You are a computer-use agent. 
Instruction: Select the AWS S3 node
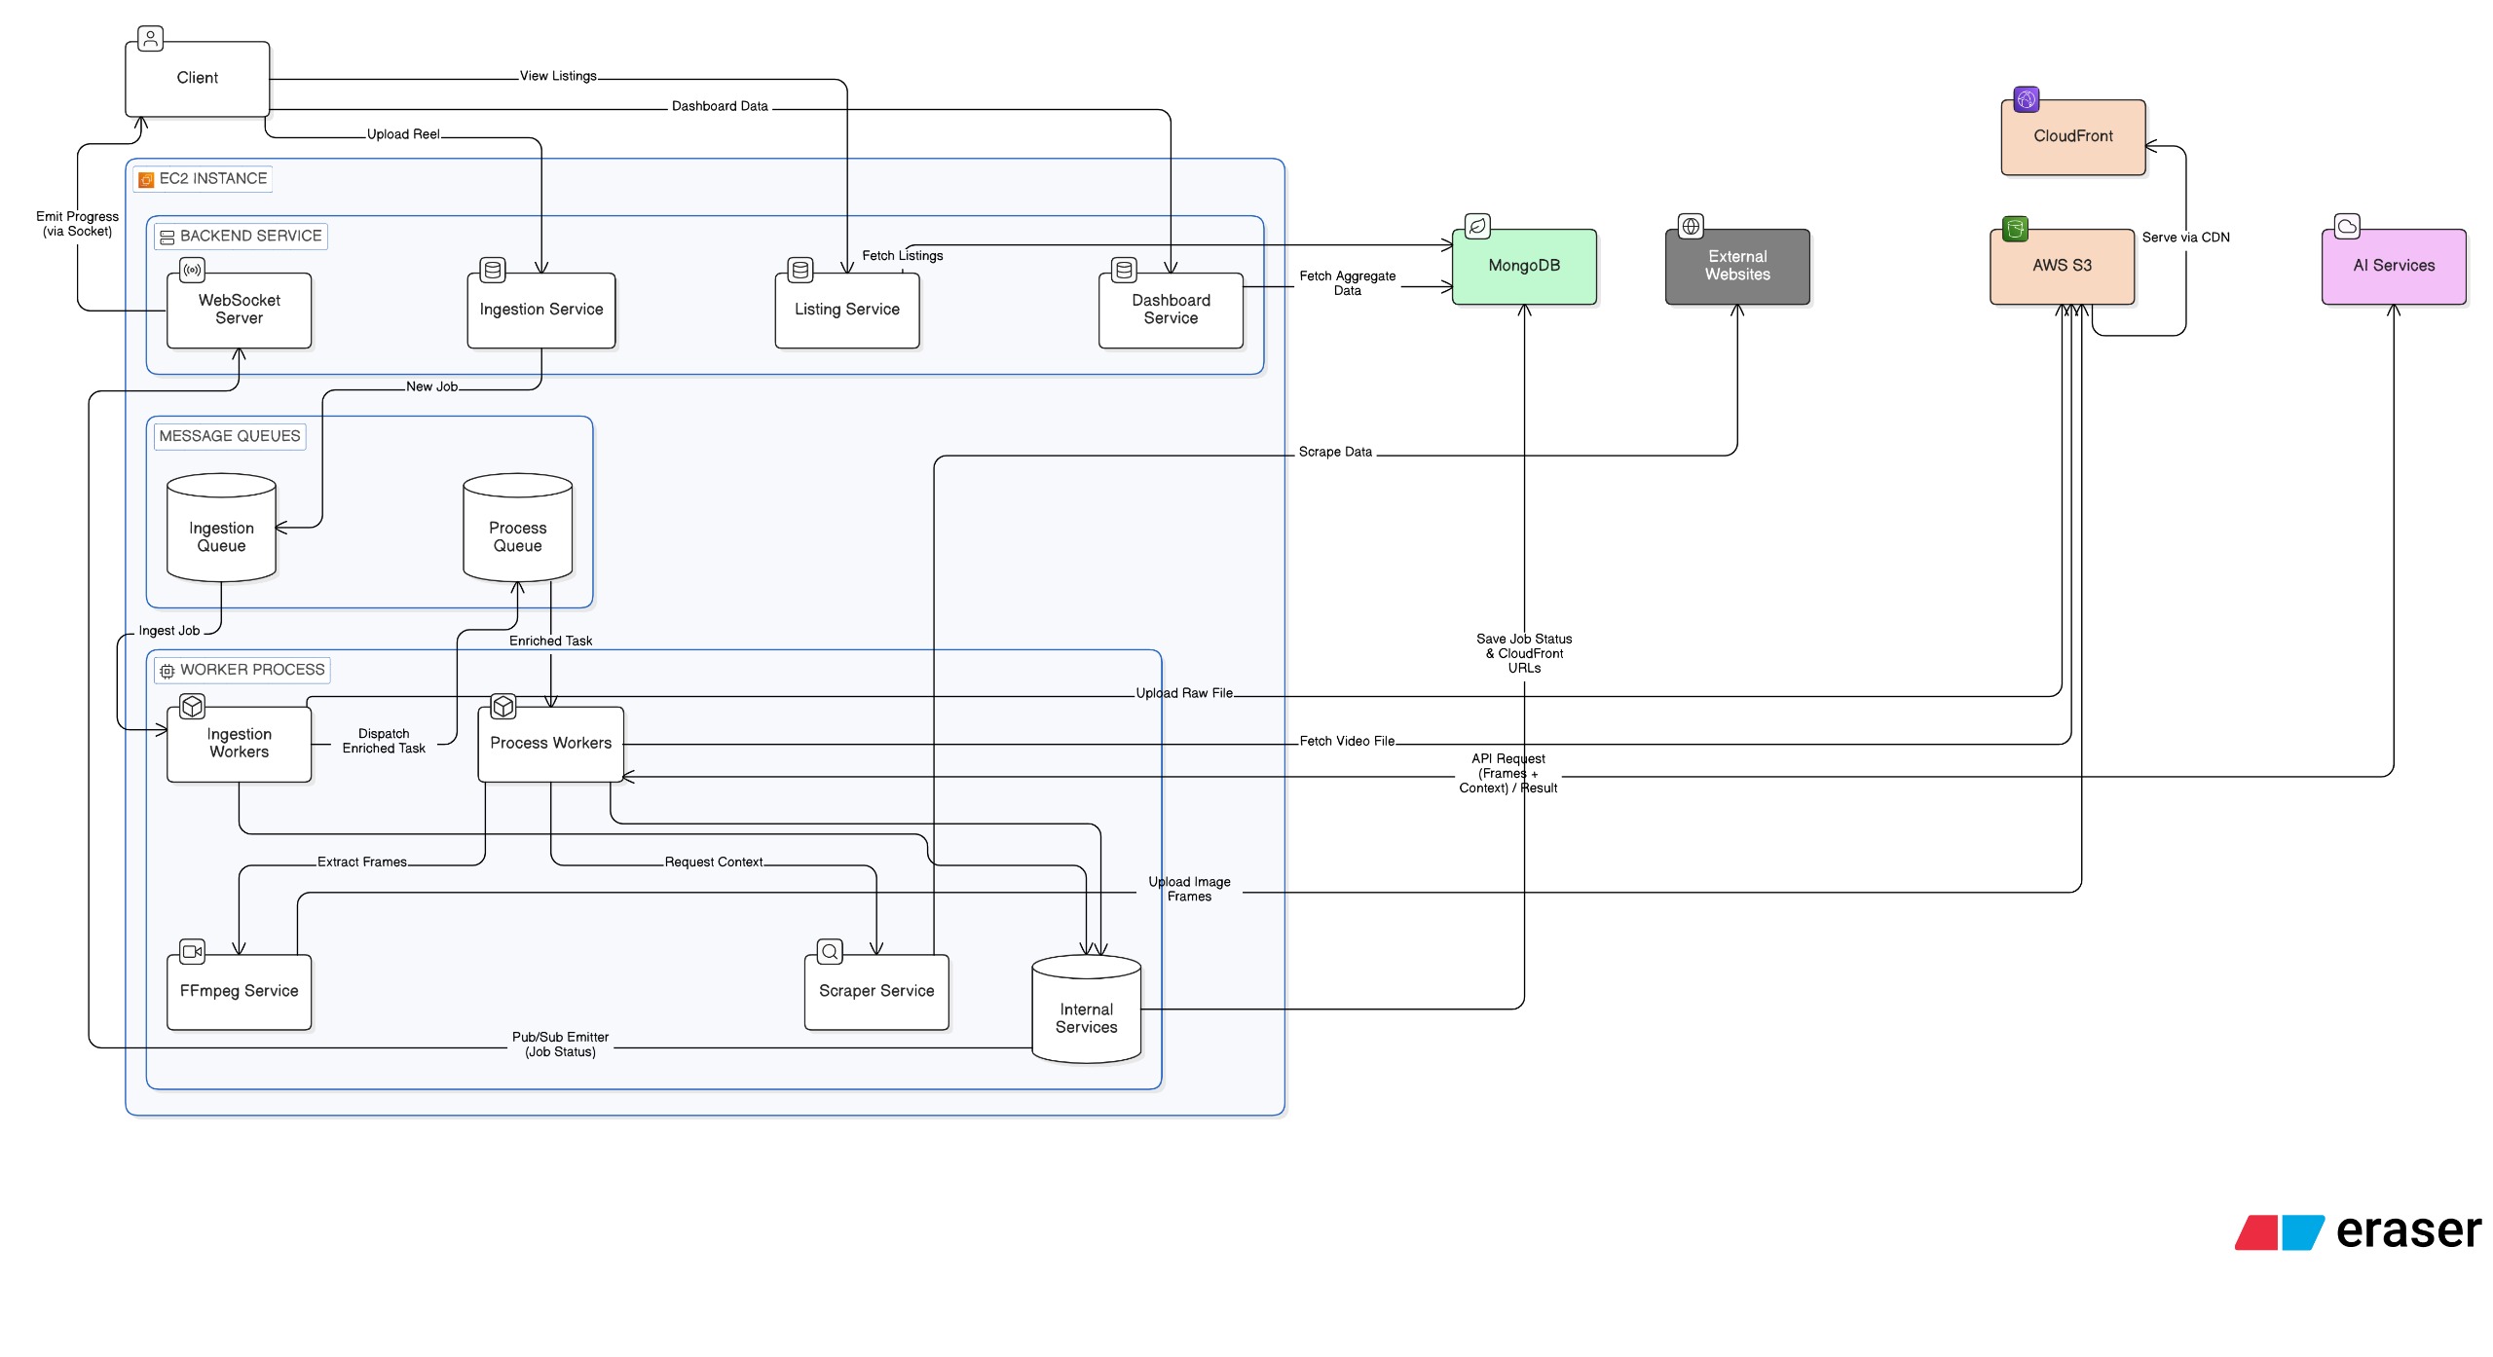2063,267
